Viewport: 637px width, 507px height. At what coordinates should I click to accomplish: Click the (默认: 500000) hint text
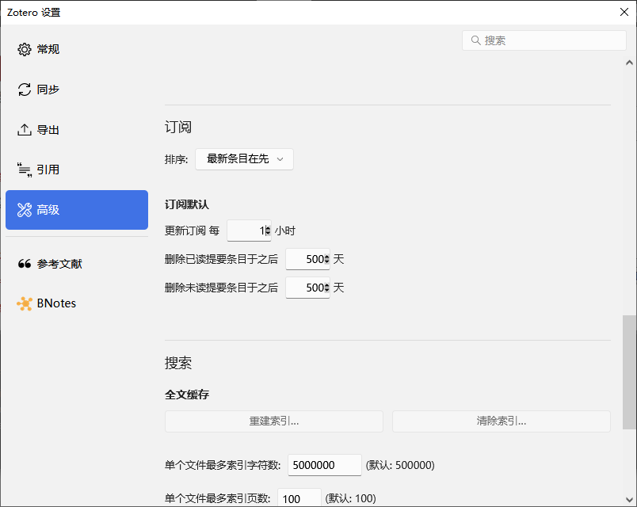(400, 465)
